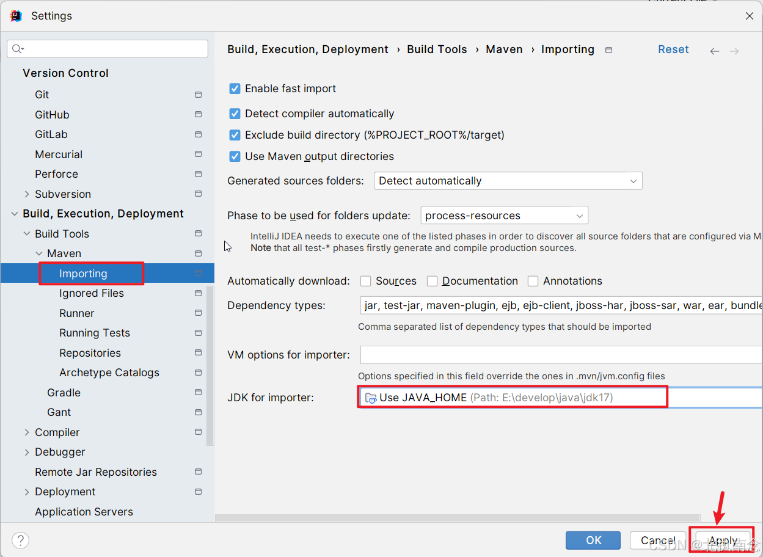Click the project-level icon next to Compiler
The image size is (763, 557).
[198, 432]
